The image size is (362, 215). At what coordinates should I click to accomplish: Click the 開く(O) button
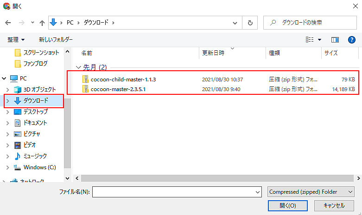[288, 206]
